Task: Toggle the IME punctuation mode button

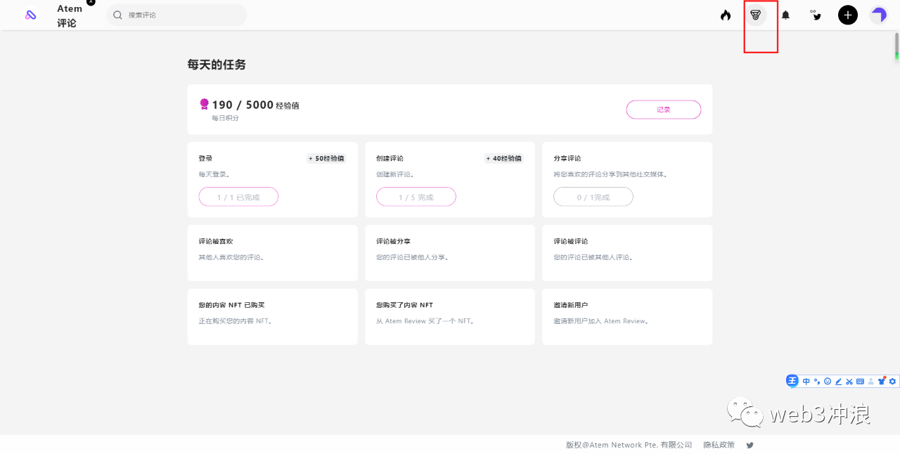Action: coord(817,382)
